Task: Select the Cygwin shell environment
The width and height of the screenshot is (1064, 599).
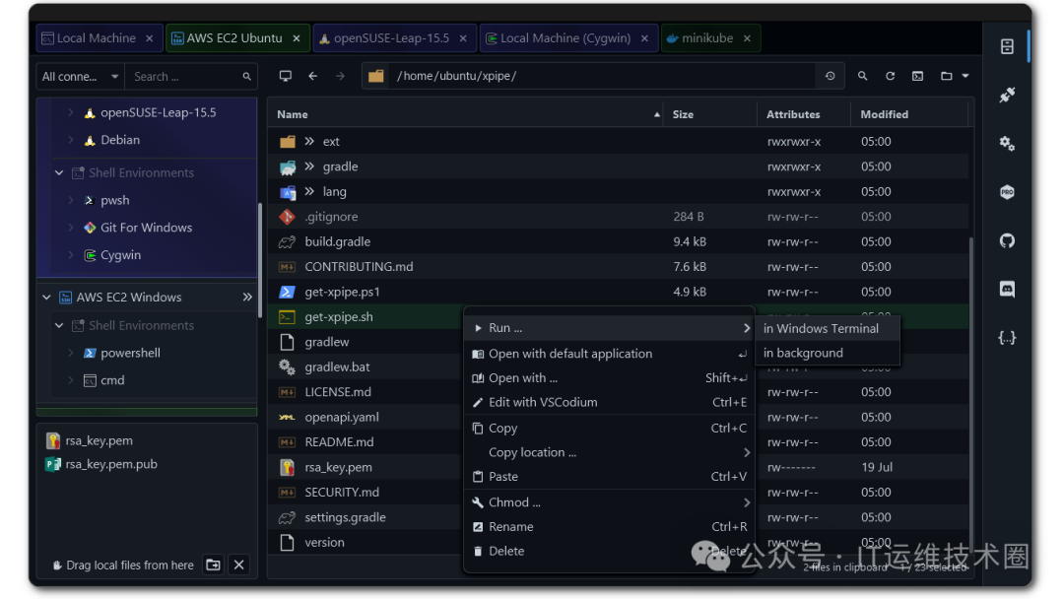Action: pos(120,255)
